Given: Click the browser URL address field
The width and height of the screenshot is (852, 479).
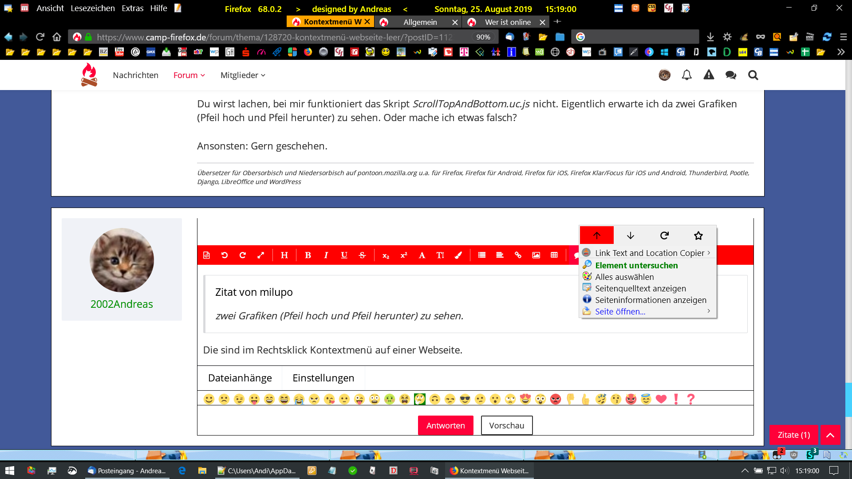Looking at the screenshot, I should pyautogui.click(x=275, y=37).
